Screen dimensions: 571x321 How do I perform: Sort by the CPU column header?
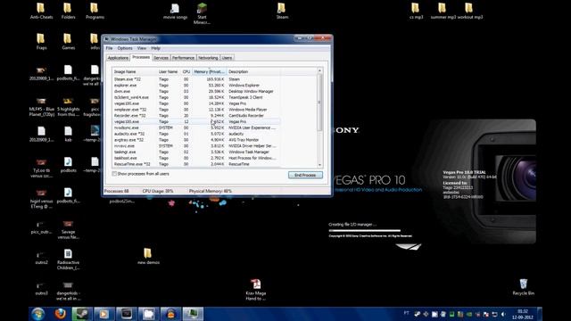click(x=186, y=71)
